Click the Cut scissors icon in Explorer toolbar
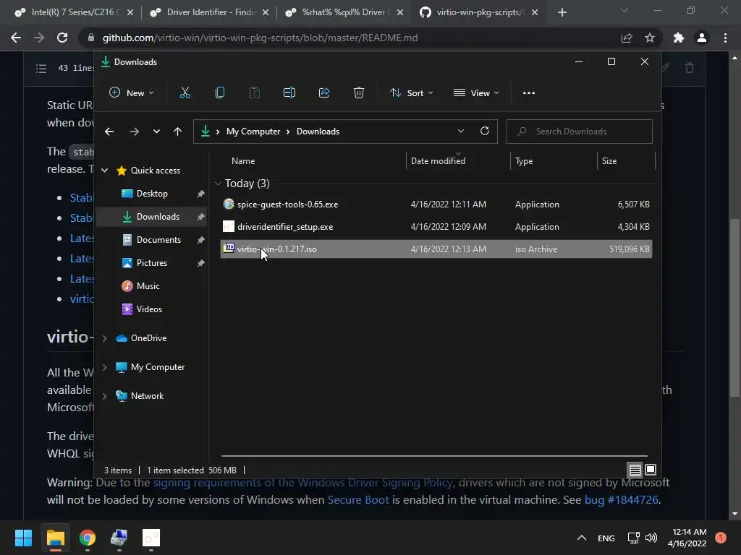This screenshot has height=555, width=741. pyautogui.click(x=185, y=93)
